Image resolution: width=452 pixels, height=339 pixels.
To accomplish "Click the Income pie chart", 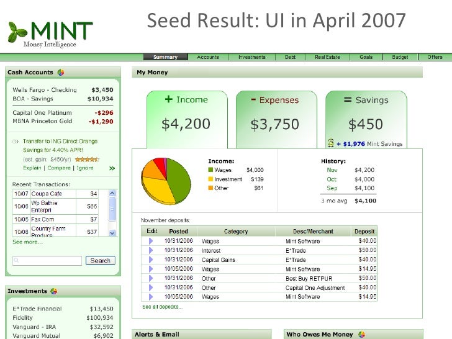I will pyautogui.click(x=166, y=181).
